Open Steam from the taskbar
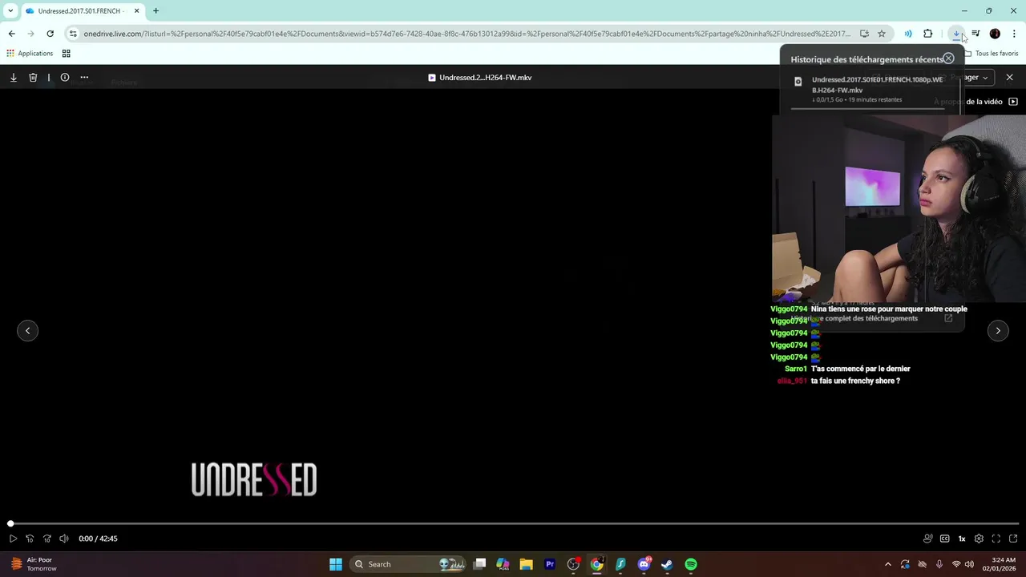The width and height of the screenshot is (1026, 577). point(667,564)
